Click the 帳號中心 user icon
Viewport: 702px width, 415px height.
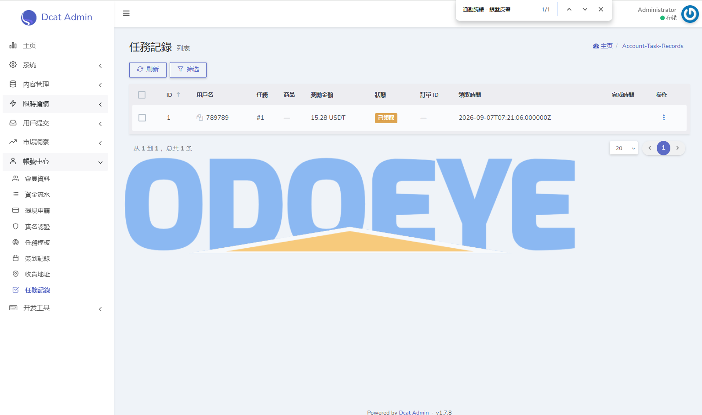(13, 161)
